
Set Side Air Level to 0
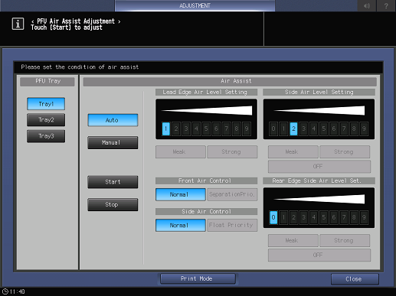coord(273,128)
